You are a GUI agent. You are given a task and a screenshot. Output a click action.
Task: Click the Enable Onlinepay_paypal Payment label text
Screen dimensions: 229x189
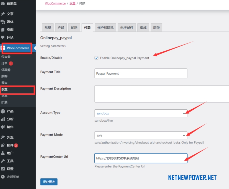pos(125,58)
